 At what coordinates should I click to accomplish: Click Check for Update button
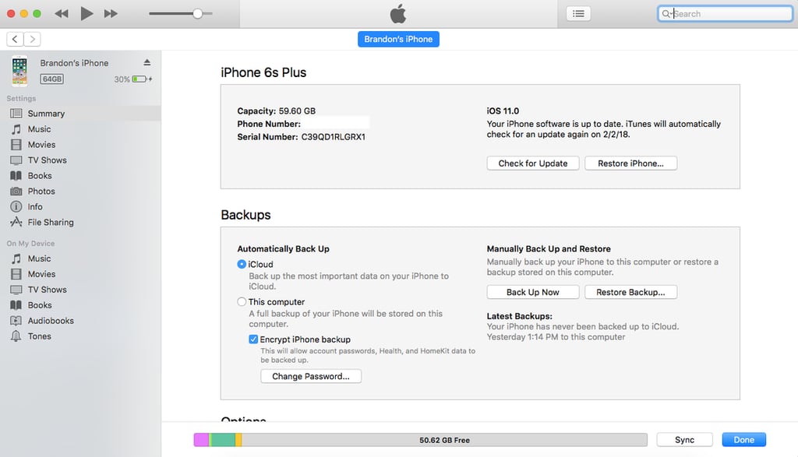pos(533,163)
